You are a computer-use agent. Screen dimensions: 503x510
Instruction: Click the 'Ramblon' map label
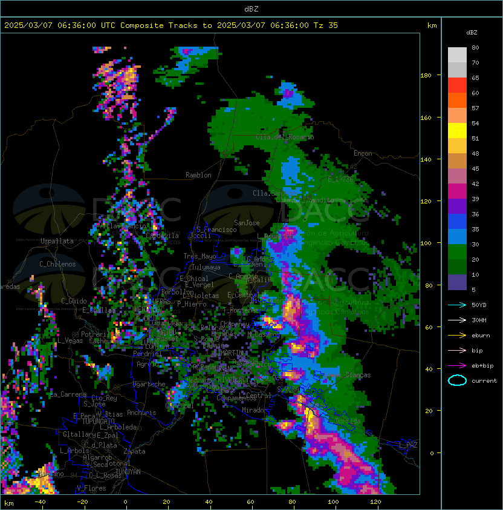click(198, 175)
